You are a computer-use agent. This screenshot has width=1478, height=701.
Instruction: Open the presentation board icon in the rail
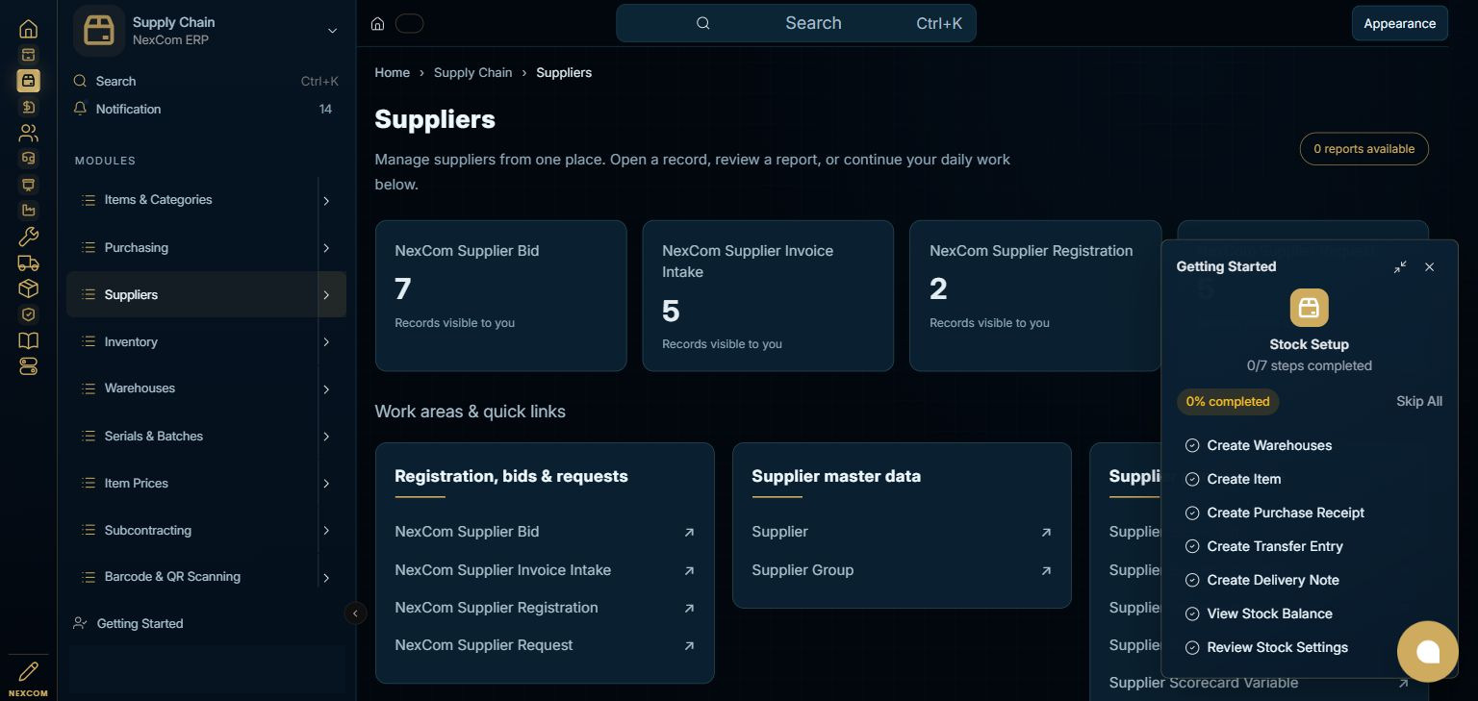coord(28,185)
